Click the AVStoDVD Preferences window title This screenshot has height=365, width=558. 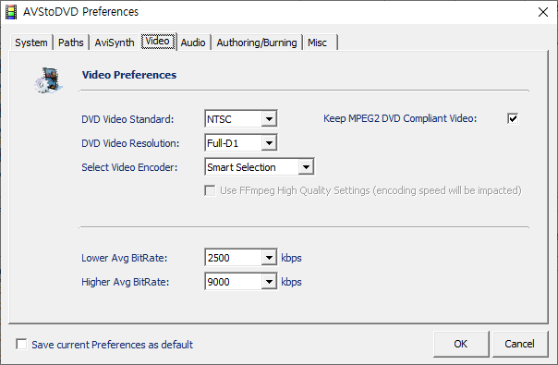(80, 12)
